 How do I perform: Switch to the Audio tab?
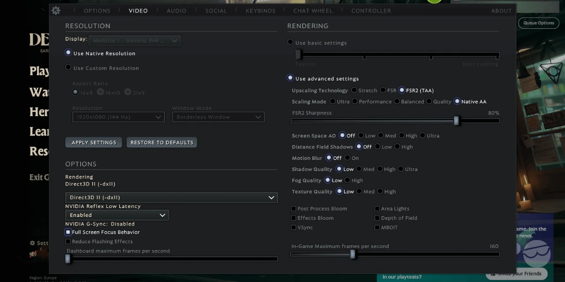pos(177,11)
